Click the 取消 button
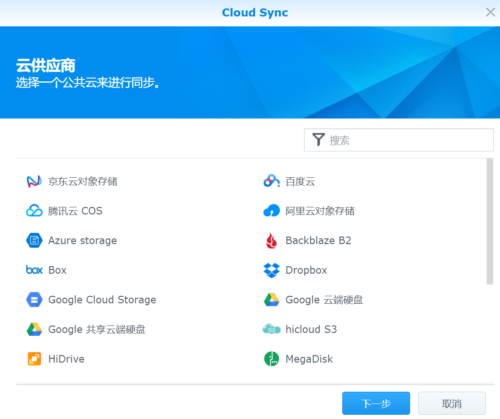This screenshot has height=419, width=500. [x=452, y=403]
